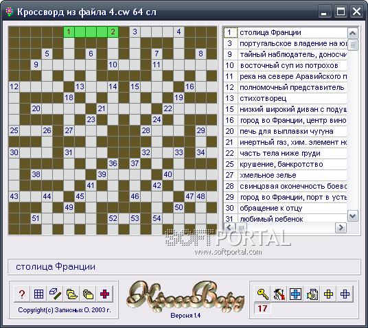
Task: Click the blue grid icon
Action: tap(38, 294)
